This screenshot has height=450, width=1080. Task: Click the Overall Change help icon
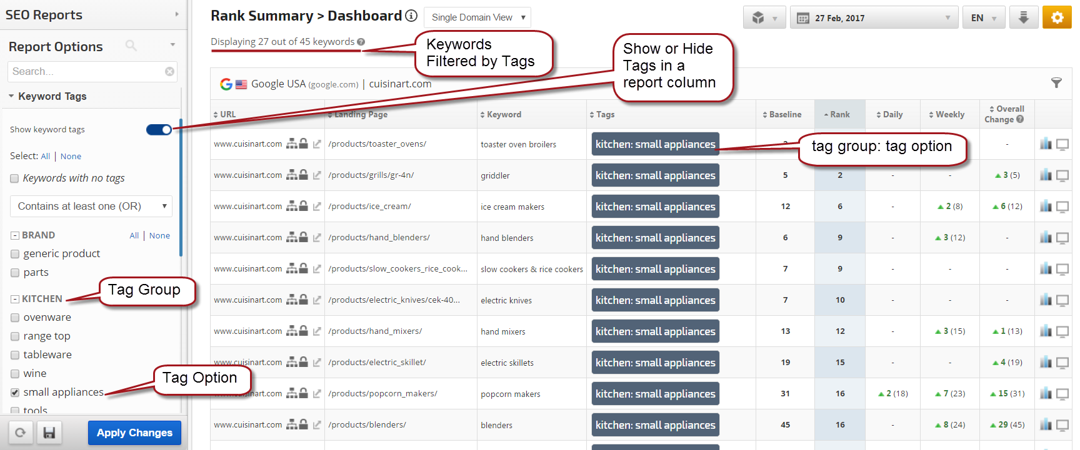(x=1020, y=119)
